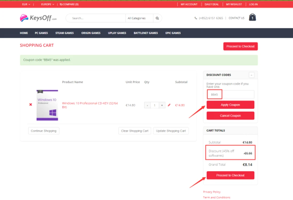Open the Privacy Policy link
The height and width of the screenshot is (200, 293).
coord(212,192)
